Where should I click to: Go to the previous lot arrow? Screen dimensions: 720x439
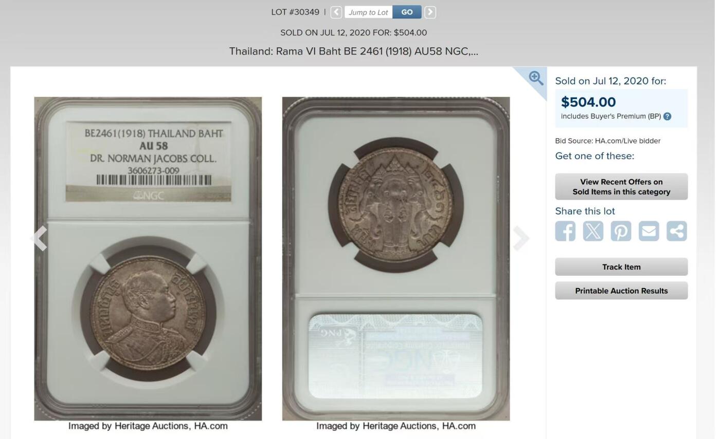tap(336, 12)
